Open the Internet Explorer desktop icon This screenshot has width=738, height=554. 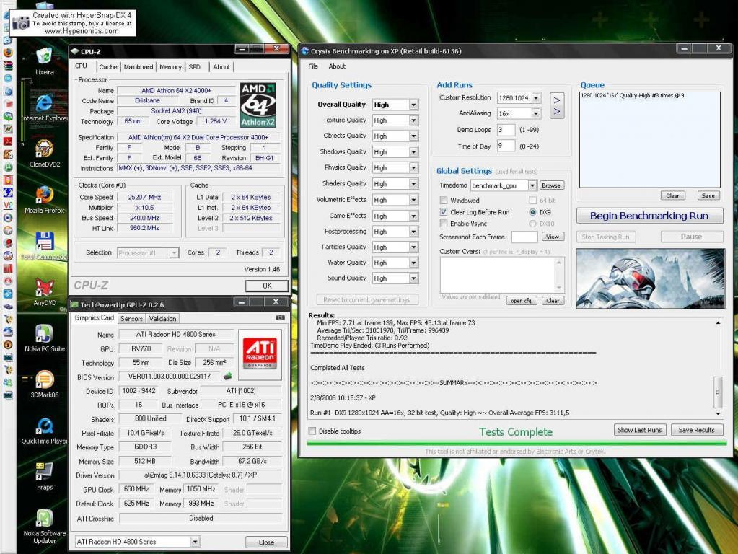point(44,103)
